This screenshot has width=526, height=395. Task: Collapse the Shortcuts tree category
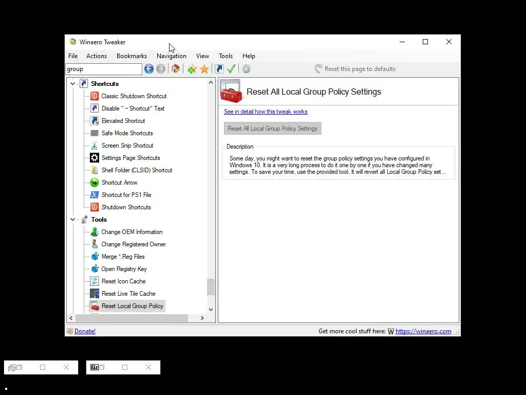(72, 84)
